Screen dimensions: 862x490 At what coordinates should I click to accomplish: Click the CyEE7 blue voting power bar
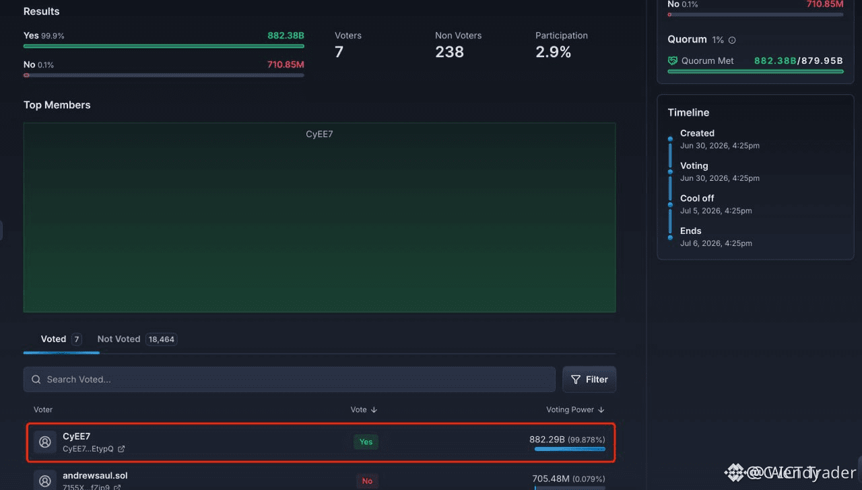pos(570,448)
